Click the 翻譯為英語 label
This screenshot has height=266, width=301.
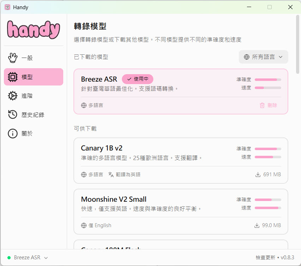(128, 175)
